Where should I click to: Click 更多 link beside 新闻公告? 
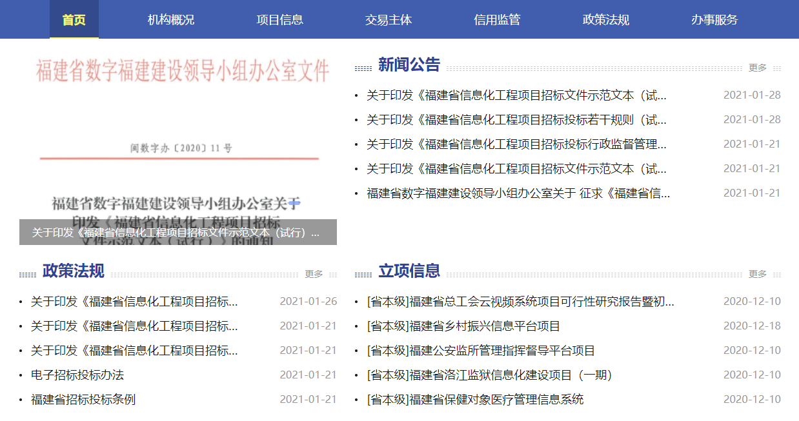click(x=758, y=68)
